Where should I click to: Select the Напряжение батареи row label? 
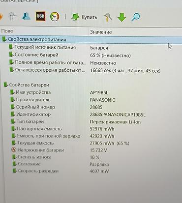coord(41,150)
